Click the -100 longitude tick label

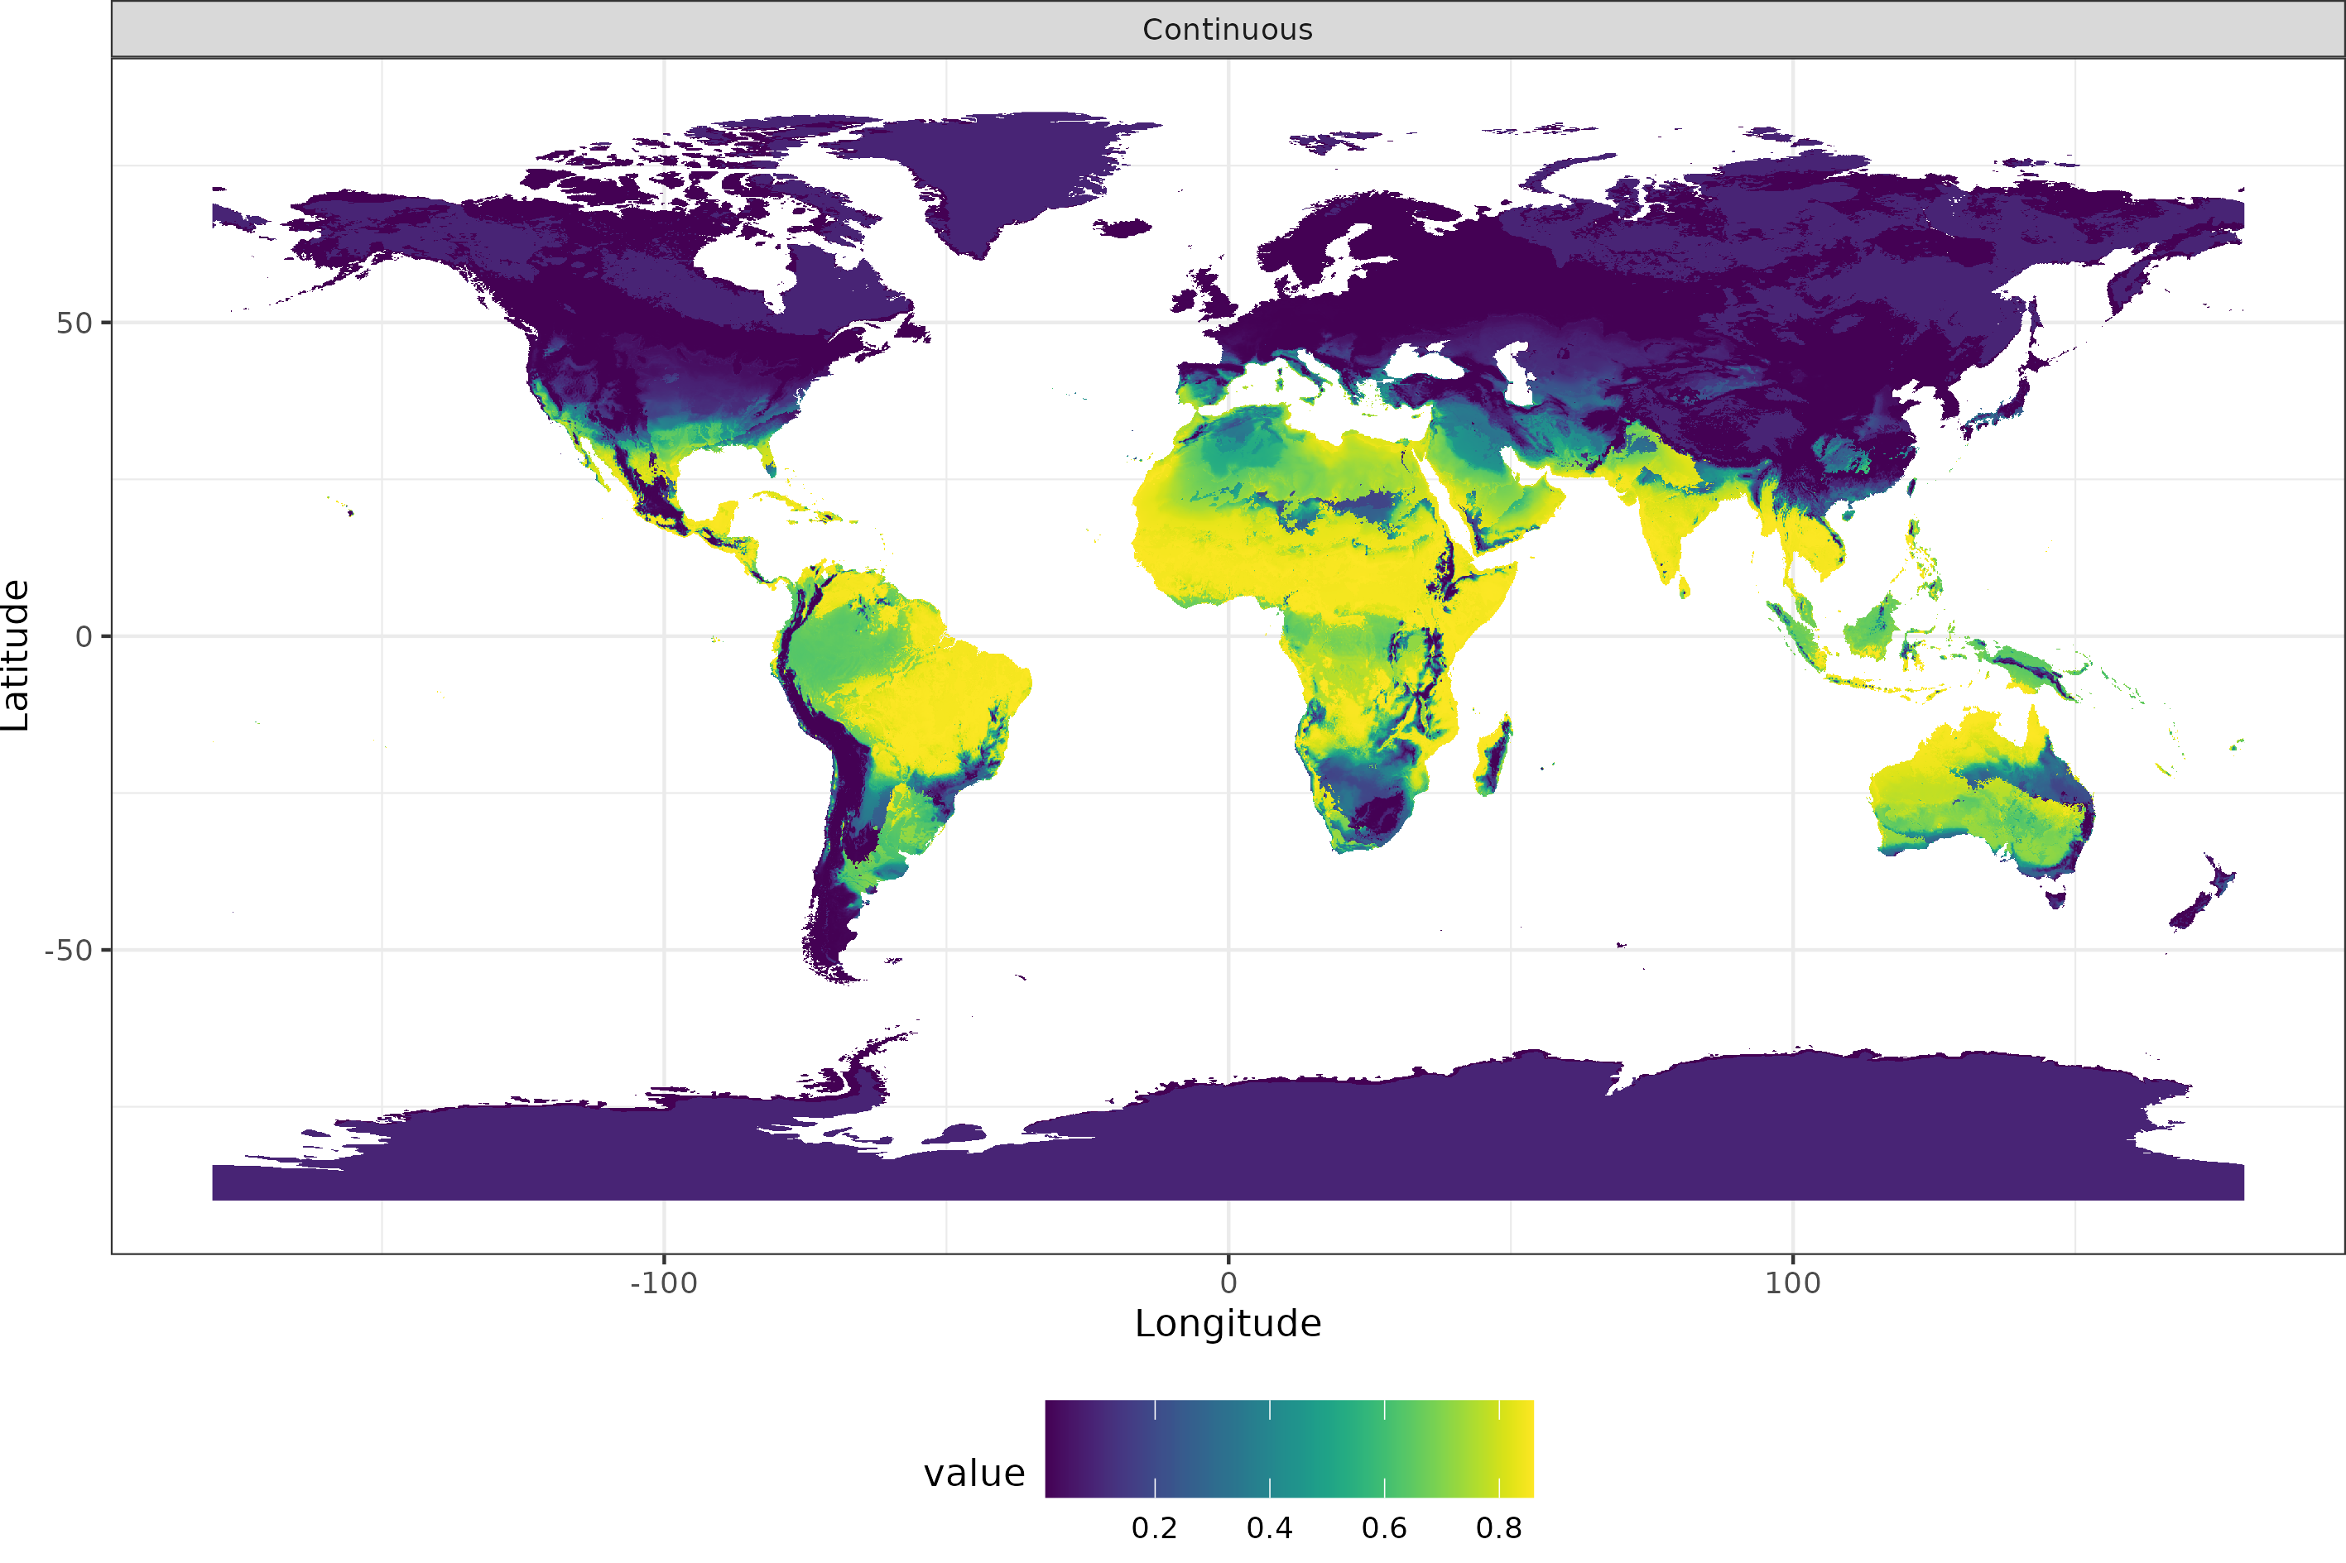pos(663,1284)
